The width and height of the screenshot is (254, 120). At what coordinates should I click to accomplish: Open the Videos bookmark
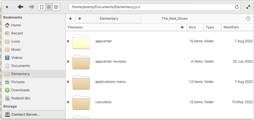33,58
